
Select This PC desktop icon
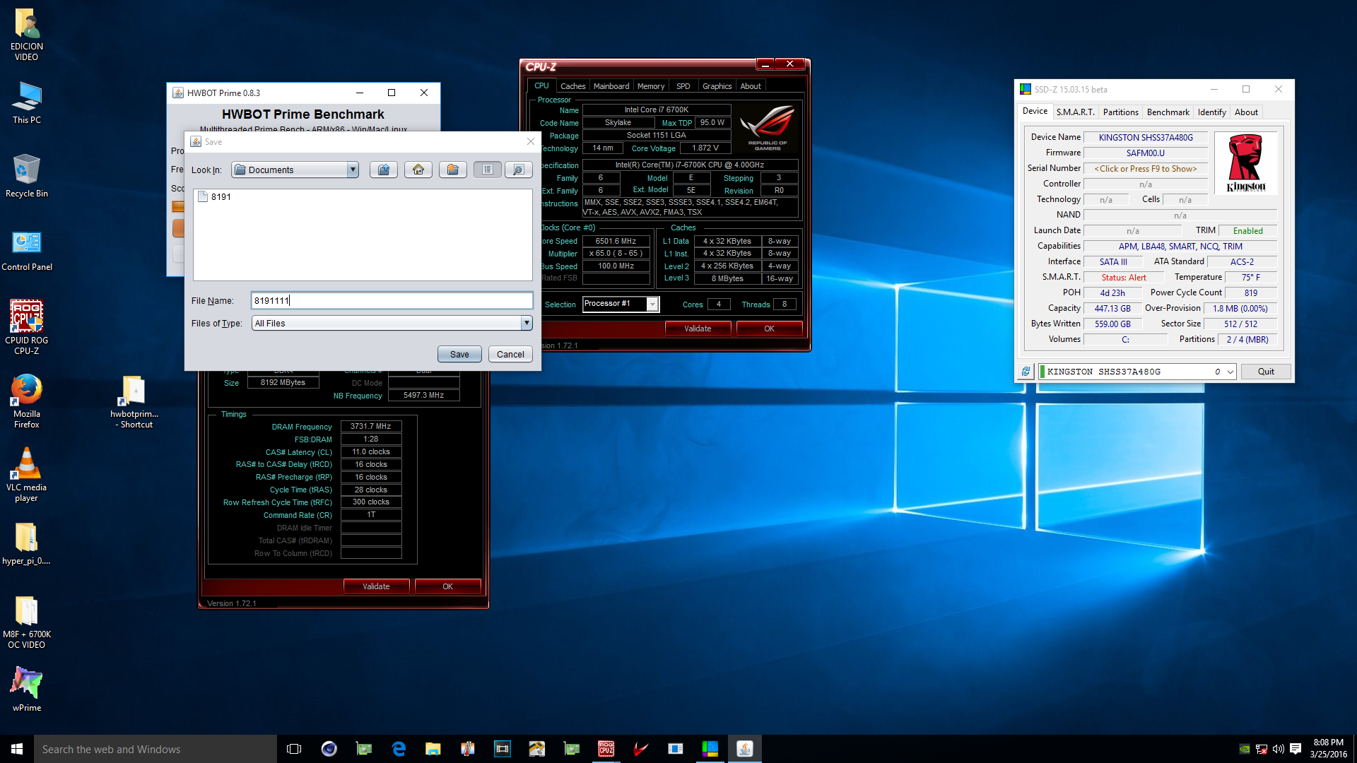27,103
